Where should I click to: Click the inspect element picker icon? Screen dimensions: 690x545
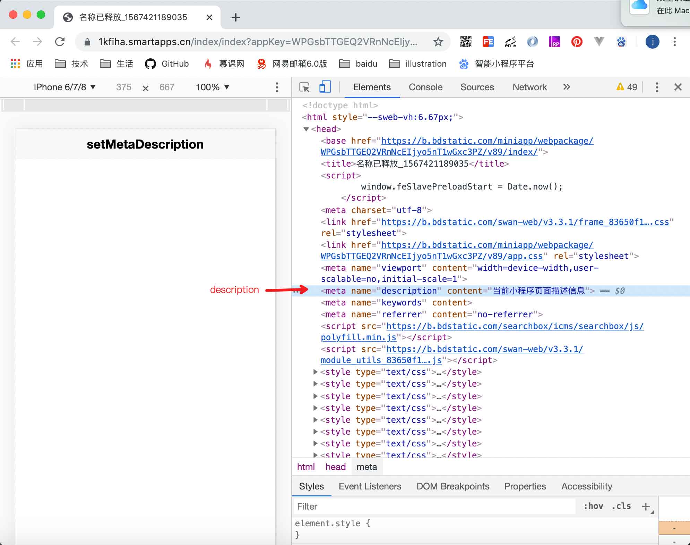304,87
